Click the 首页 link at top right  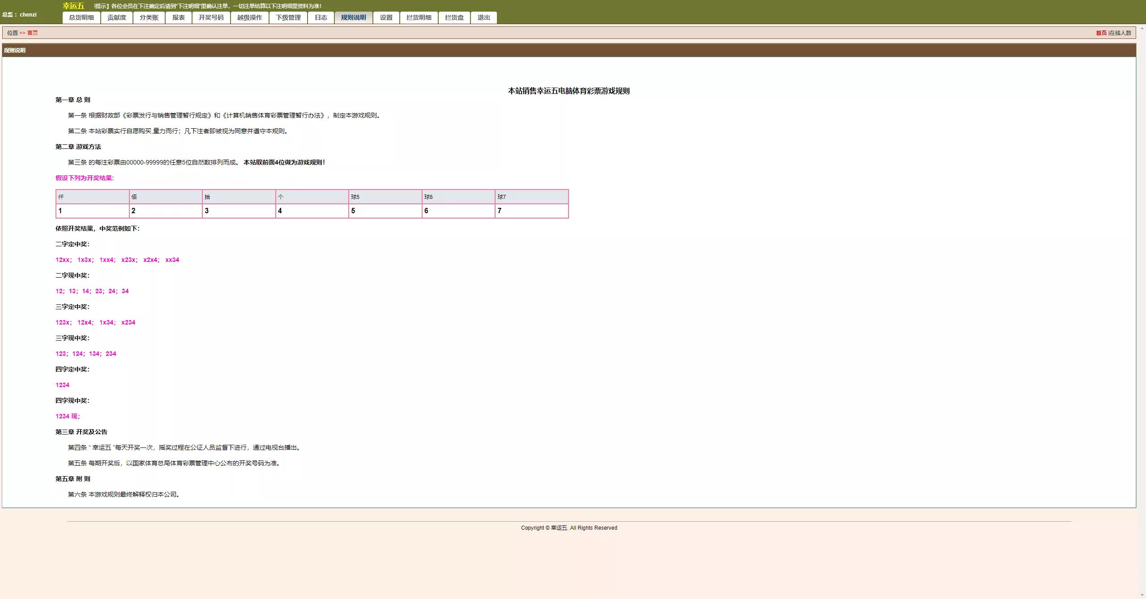pos(1101,33)
